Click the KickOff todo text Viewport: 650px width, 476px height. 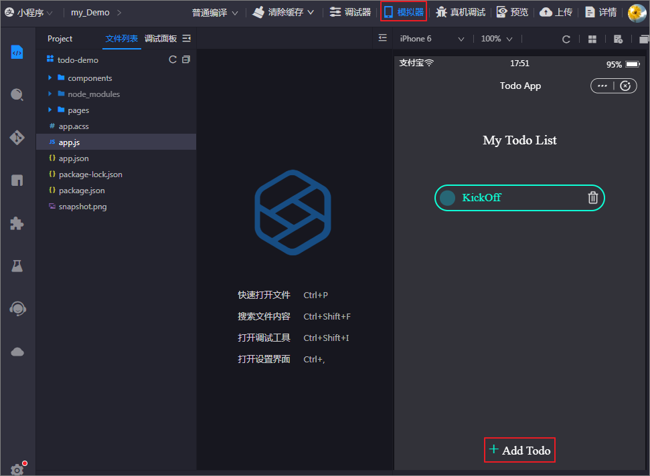481,197
